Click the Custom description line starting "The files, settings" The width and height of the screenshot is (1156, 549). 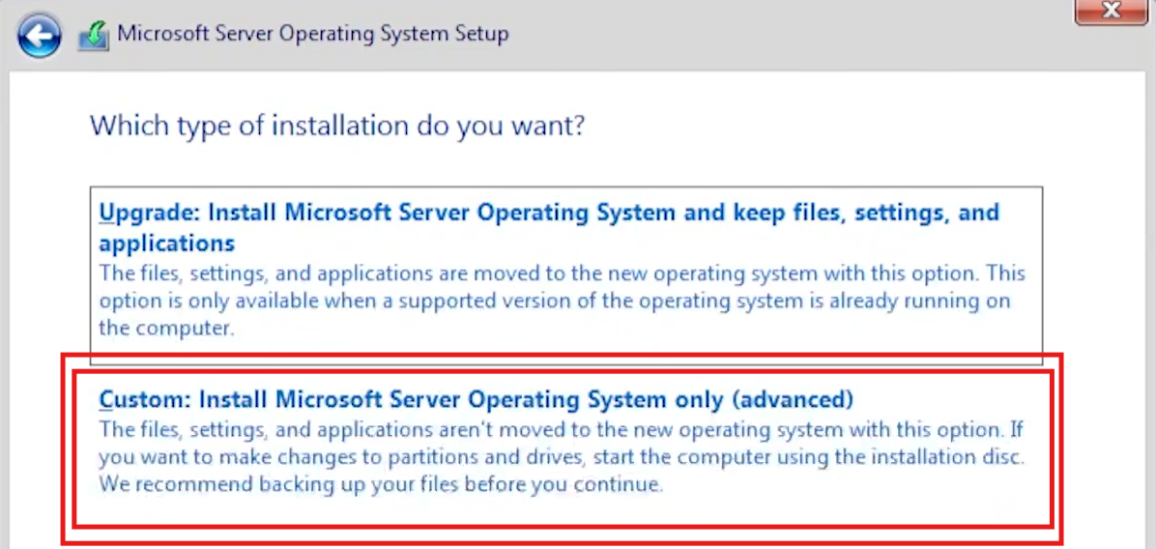click(x=561, y=429)
